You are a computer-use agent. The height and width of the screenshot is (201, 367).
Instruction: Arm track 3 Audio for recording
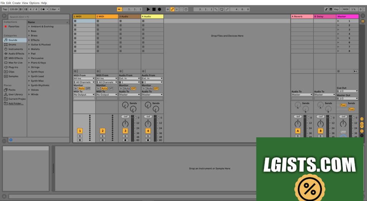pos(125,140)
